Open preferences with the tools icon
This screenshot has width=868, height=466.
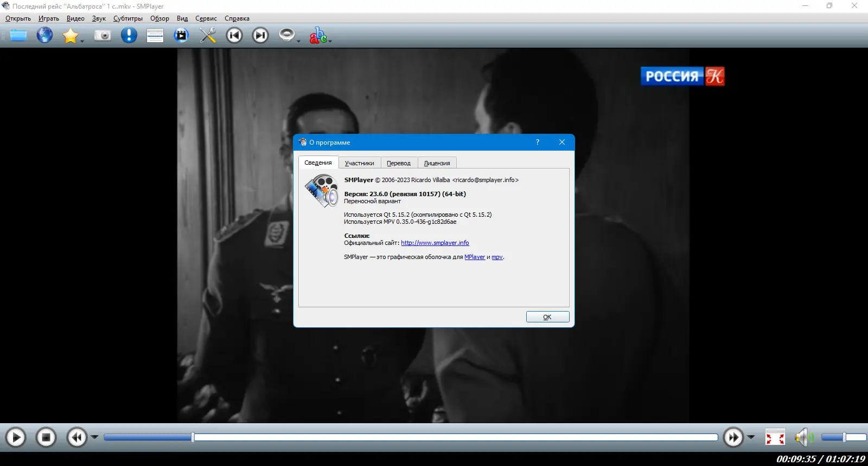[208, 36]
